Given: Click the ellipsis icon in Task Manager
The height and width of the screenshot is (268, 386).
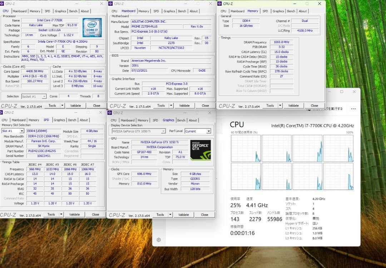Looking at the screenshot, I should point(353,109).
